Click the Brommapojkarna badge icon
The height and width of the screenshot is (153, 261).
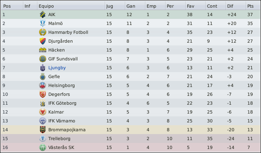(x=43, y=130)
